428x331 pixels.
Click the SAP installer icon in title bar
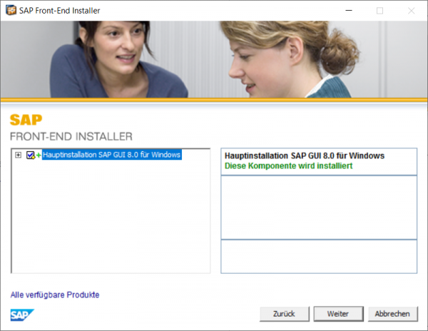[11, 11]
